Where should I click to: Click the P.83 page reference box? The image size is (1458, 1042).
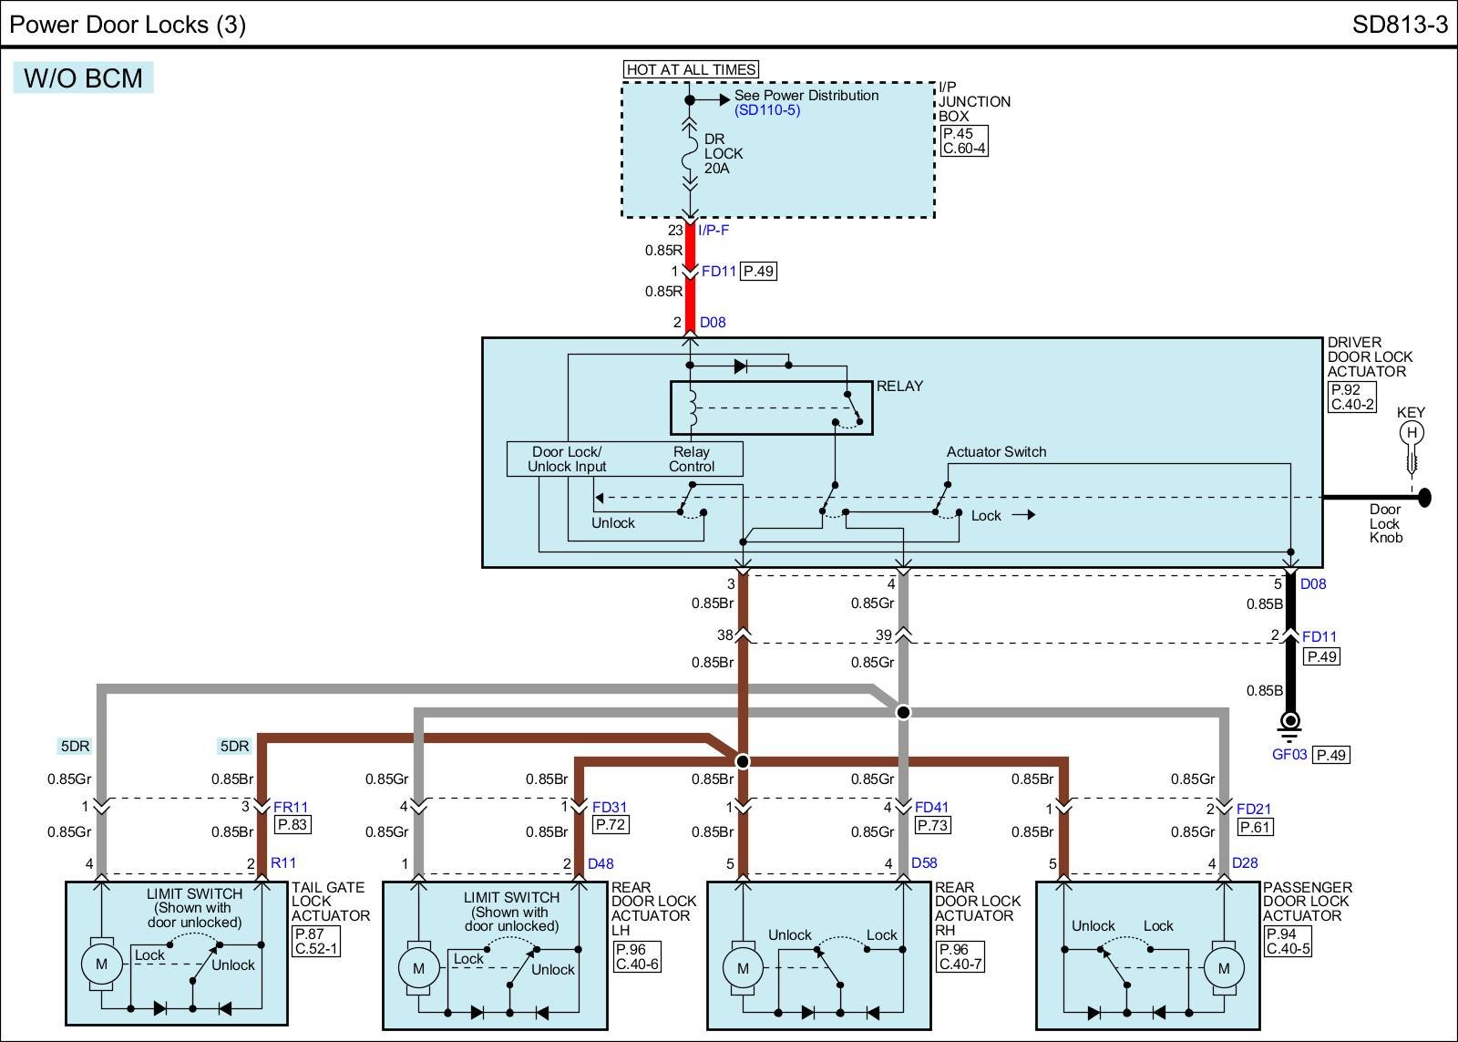tap(293, 824)
